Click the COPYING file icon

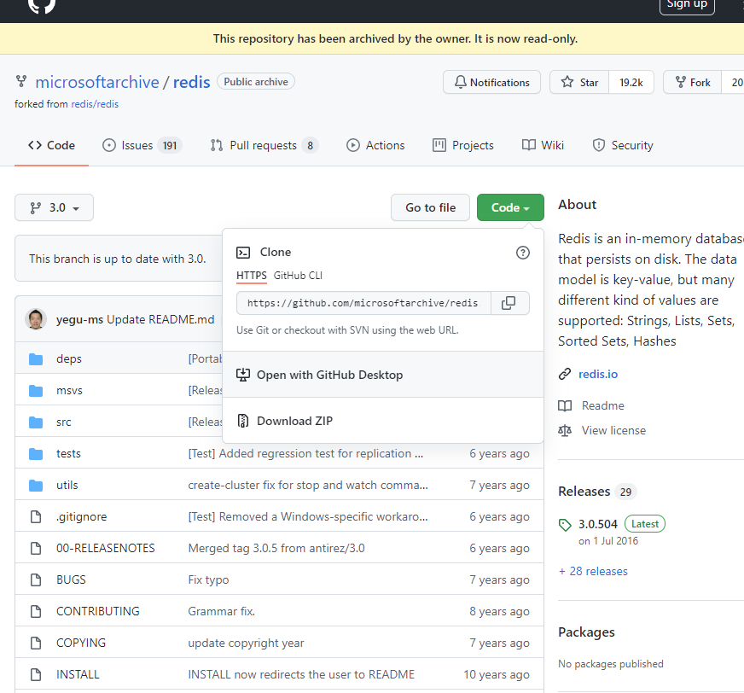(x=36, y=643)
